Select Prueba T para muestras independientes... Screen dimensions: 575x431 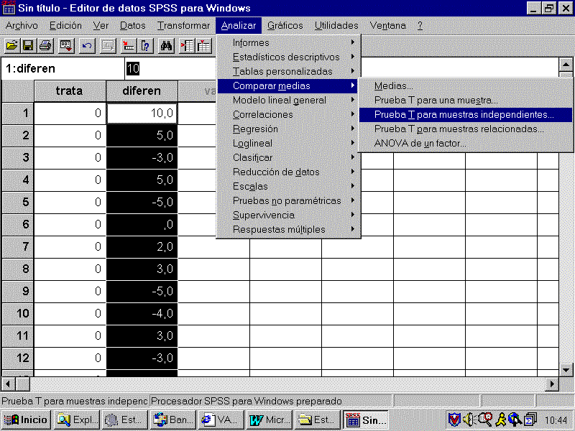pyautogui.click(x=466, y=114)
